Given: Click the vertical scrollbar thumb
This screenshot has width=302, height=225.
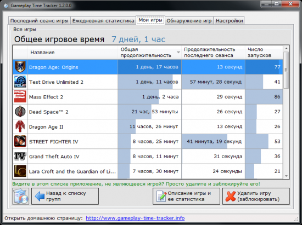Looking at the screenshot, I should (x=286, y=70).
